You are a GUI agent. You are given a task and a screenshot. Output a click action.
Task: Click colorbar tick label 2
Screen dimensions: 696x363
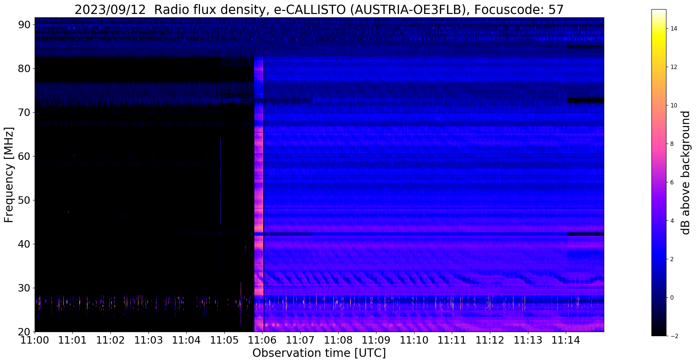[672, 259]
